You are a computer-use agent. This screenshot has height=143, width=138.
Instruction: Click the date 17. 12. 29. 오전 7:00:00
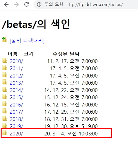point(71,112)
